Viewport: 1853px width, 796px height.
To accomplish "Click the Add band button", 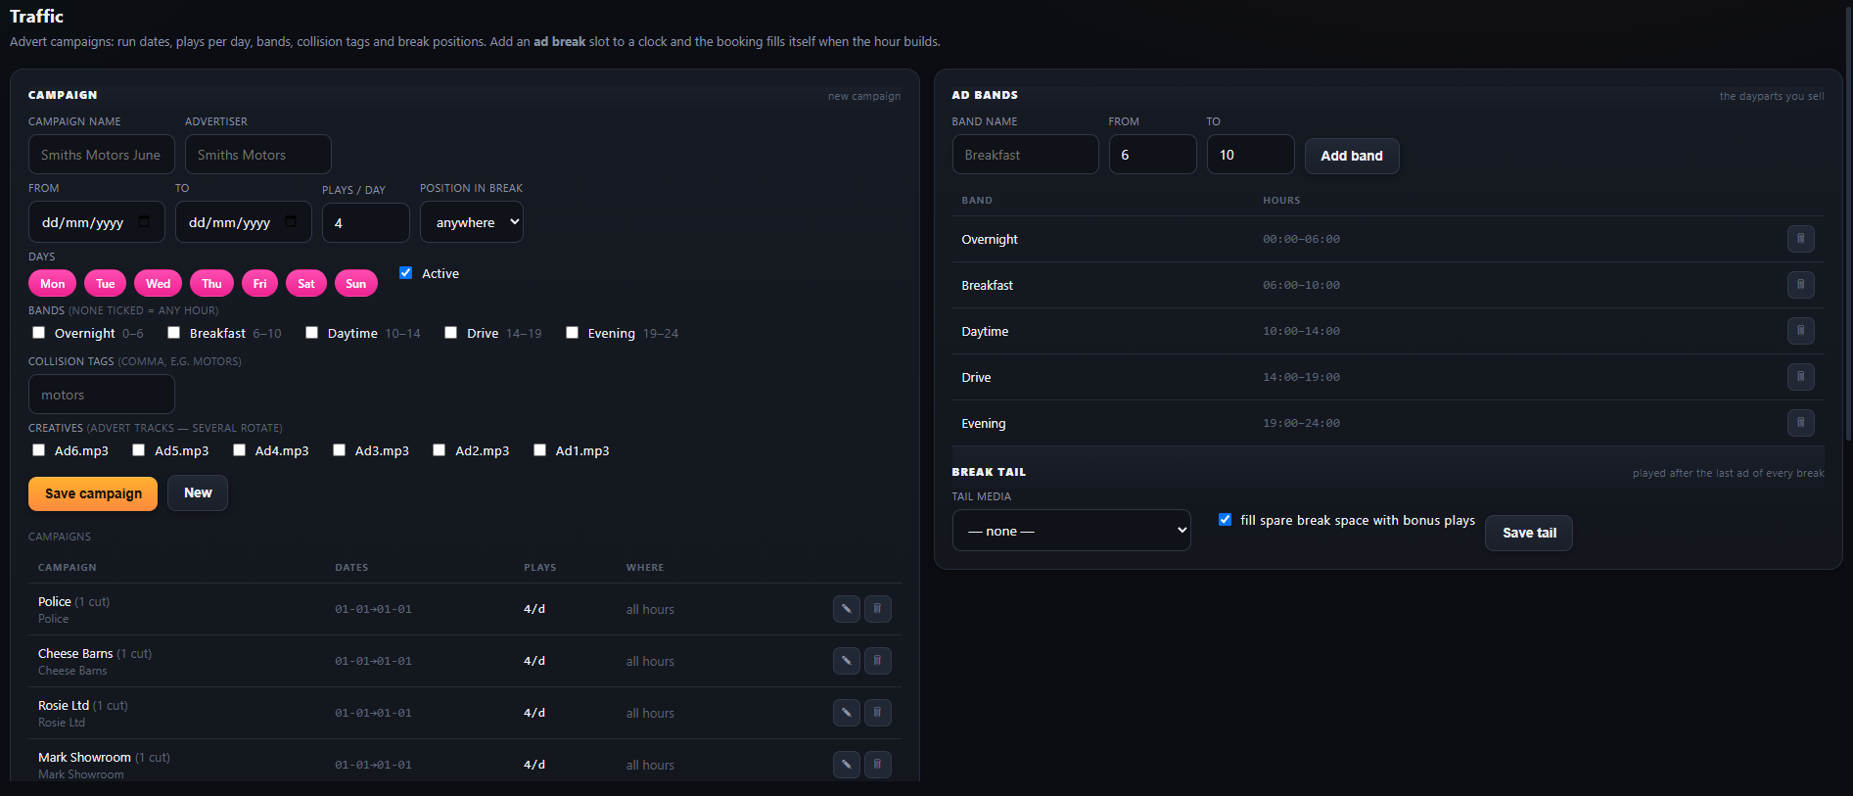I will 1352,156.
